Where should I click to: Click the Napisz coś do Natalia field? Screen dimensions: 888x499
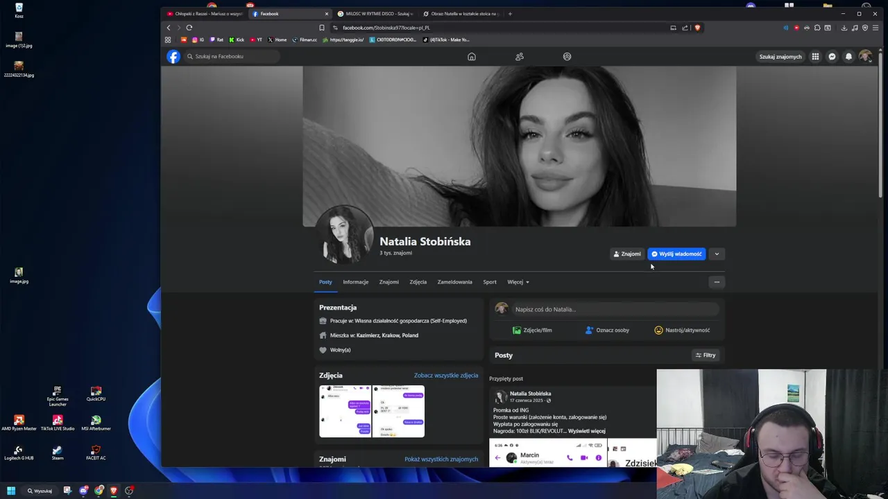[615, 310]
